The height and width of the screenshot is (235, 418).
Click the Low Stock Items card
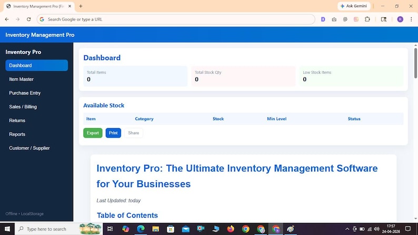pyautogui.click(x=351, y=76)
